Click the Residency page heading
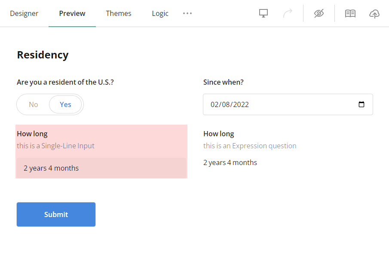This screenshot has width=389, height=257. pyautogui.click(x=43, y=55)
